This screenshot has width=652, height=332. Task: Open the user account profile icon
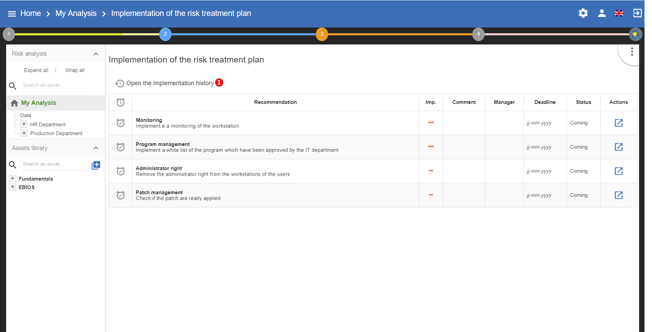602,13
